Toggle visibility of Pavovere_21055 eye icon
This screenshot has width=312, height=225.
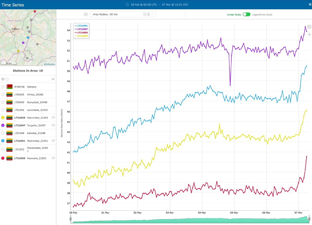(53, 158)
